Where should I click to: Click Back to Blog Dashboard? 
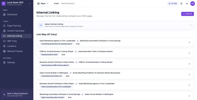[x=17, y=94]
